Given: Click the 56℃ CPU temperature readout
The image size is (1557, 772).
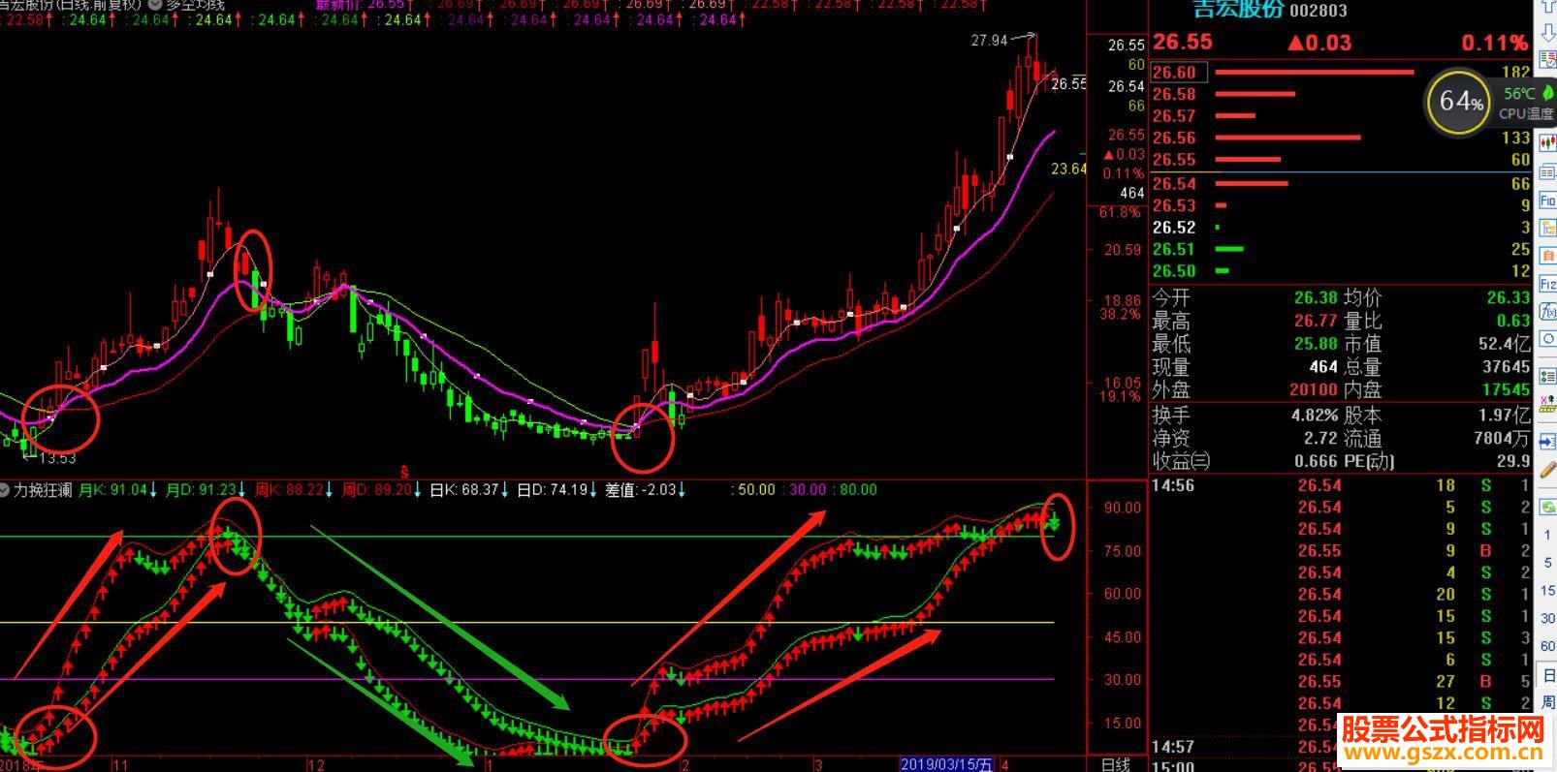Looking at the screenshot, I should pos(1519,94).
